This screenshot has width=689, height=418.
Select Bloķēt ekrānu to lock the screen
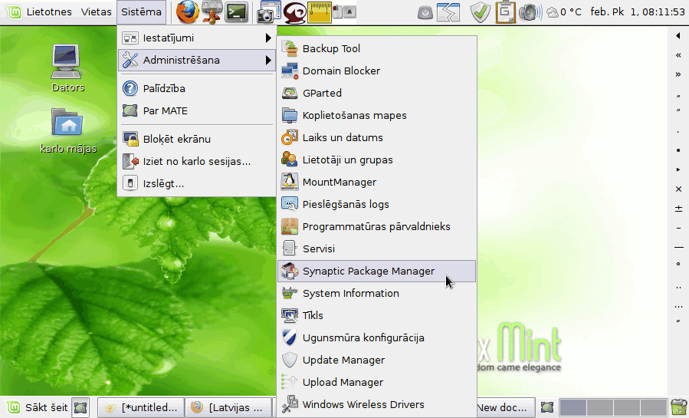click(197, 139)
